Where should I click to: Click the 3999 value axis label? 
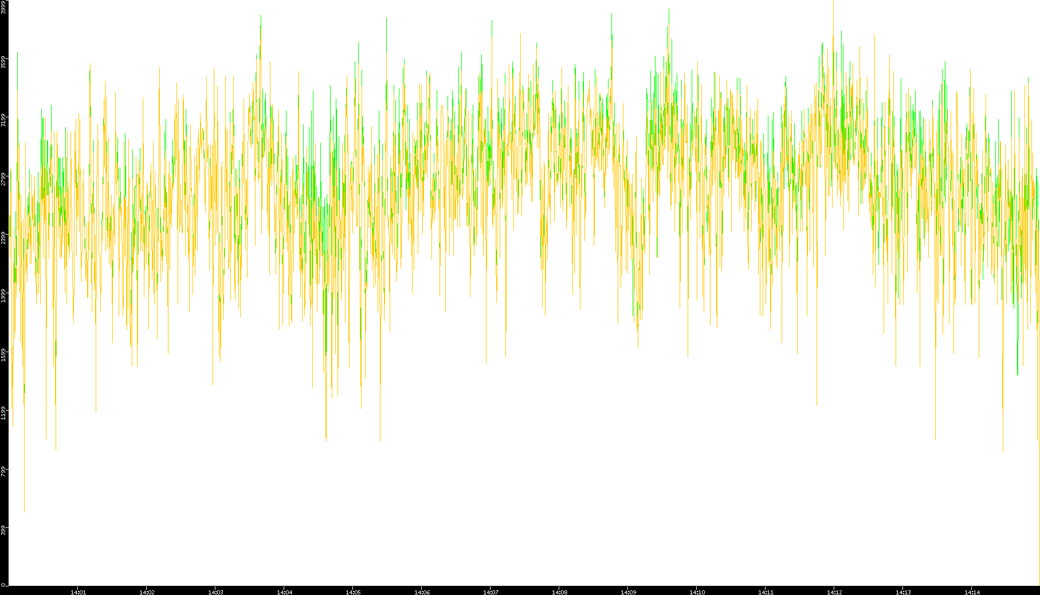click(3, 7)
